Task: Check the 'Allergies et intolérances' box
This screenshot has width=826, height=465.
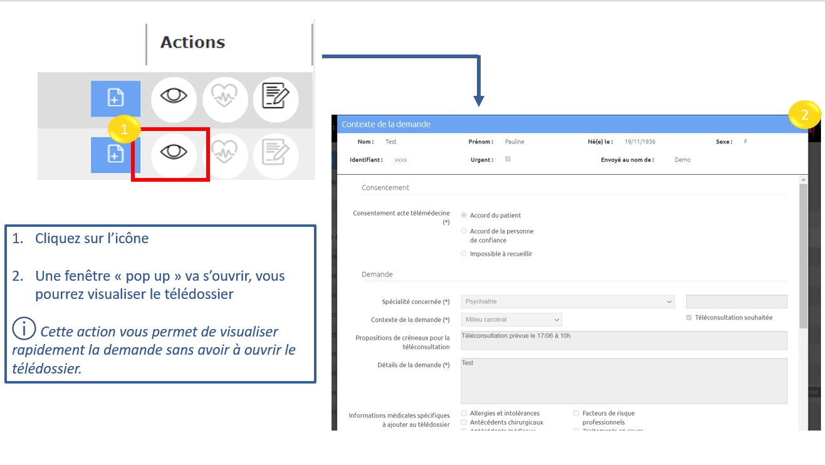Action: click(x=464, y=414)
